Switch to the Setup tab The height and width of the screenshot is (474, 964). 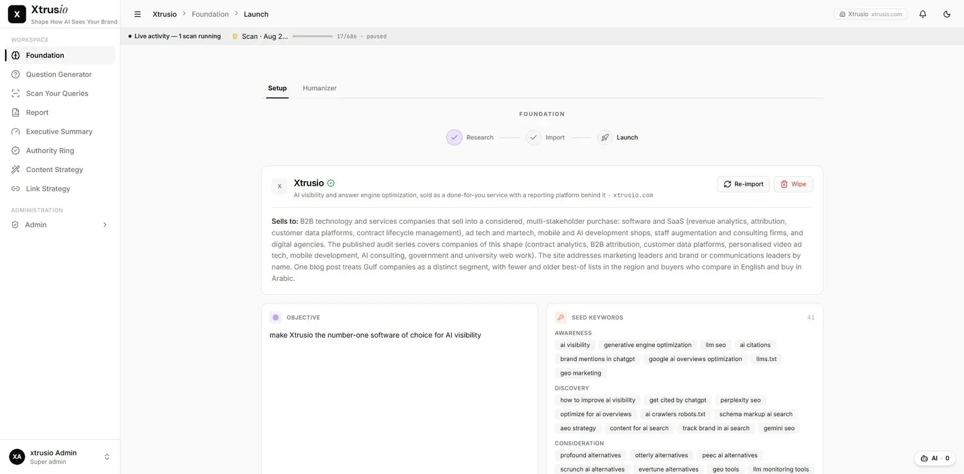pos(277,88)
